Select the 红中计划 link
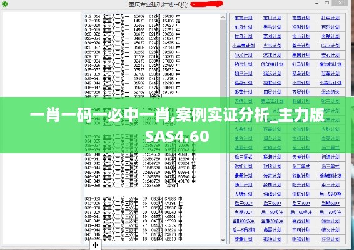 (x=330, y=18)
